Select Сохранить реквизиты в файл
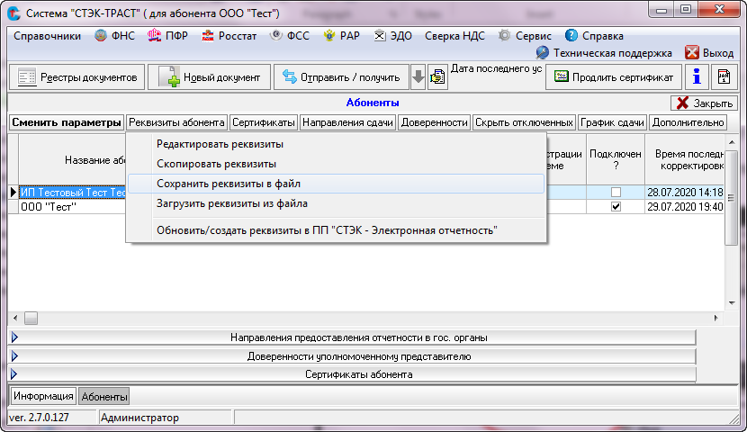Screen dimensions: 747x432 pyautogui.click(x=337, y=184)
